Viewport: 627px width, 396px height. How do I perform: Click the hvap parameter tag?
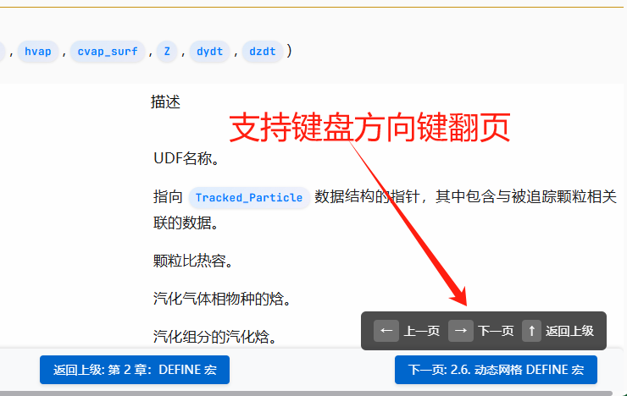[38, 52]
